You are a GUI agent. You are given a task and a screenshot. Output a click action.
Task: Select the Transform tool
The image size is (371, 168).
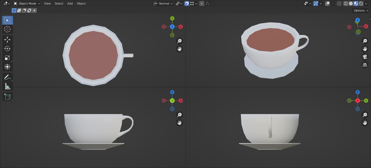coord(8,67)
